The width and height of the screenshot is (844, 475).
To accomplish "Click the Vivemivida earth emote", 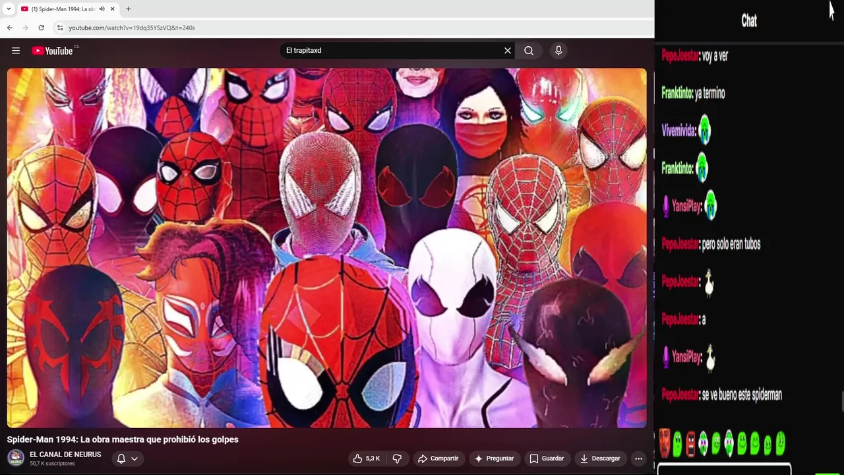I will 704,130.
